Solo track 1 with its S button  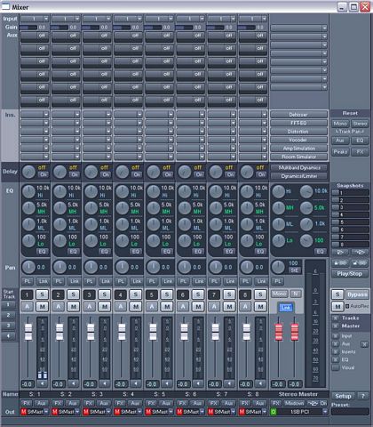click(x=43, y=294)
